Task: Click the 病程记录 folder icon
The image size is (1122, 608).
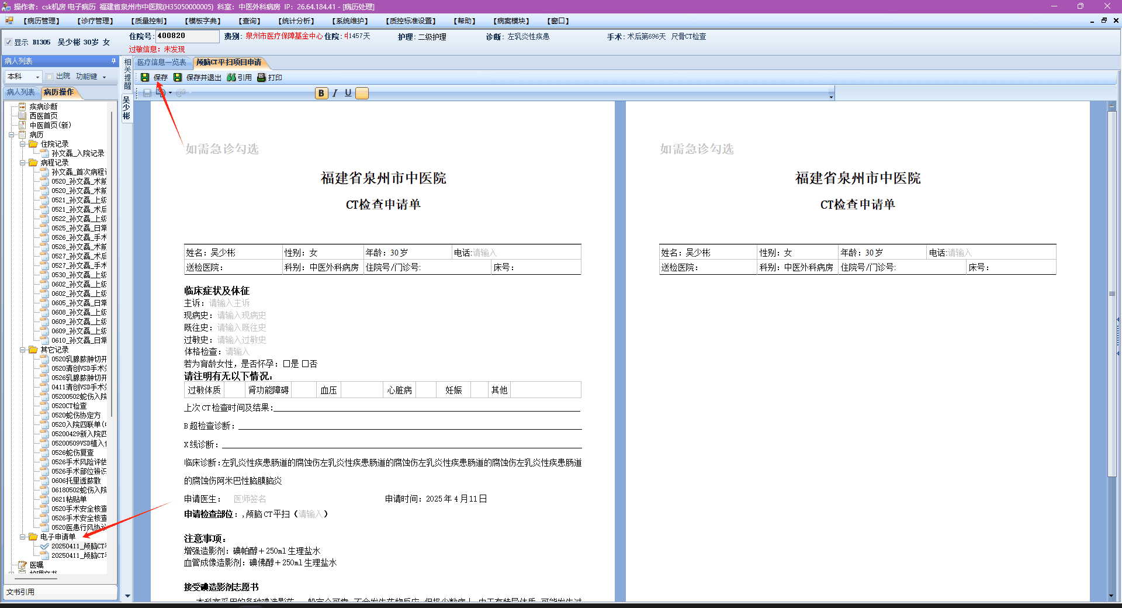Action: pyautogui.click(x=33, y=163)
